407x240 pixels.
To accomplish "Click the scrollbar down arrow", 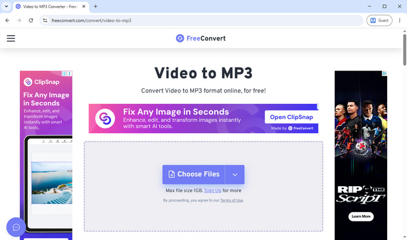I will point(405,237).
